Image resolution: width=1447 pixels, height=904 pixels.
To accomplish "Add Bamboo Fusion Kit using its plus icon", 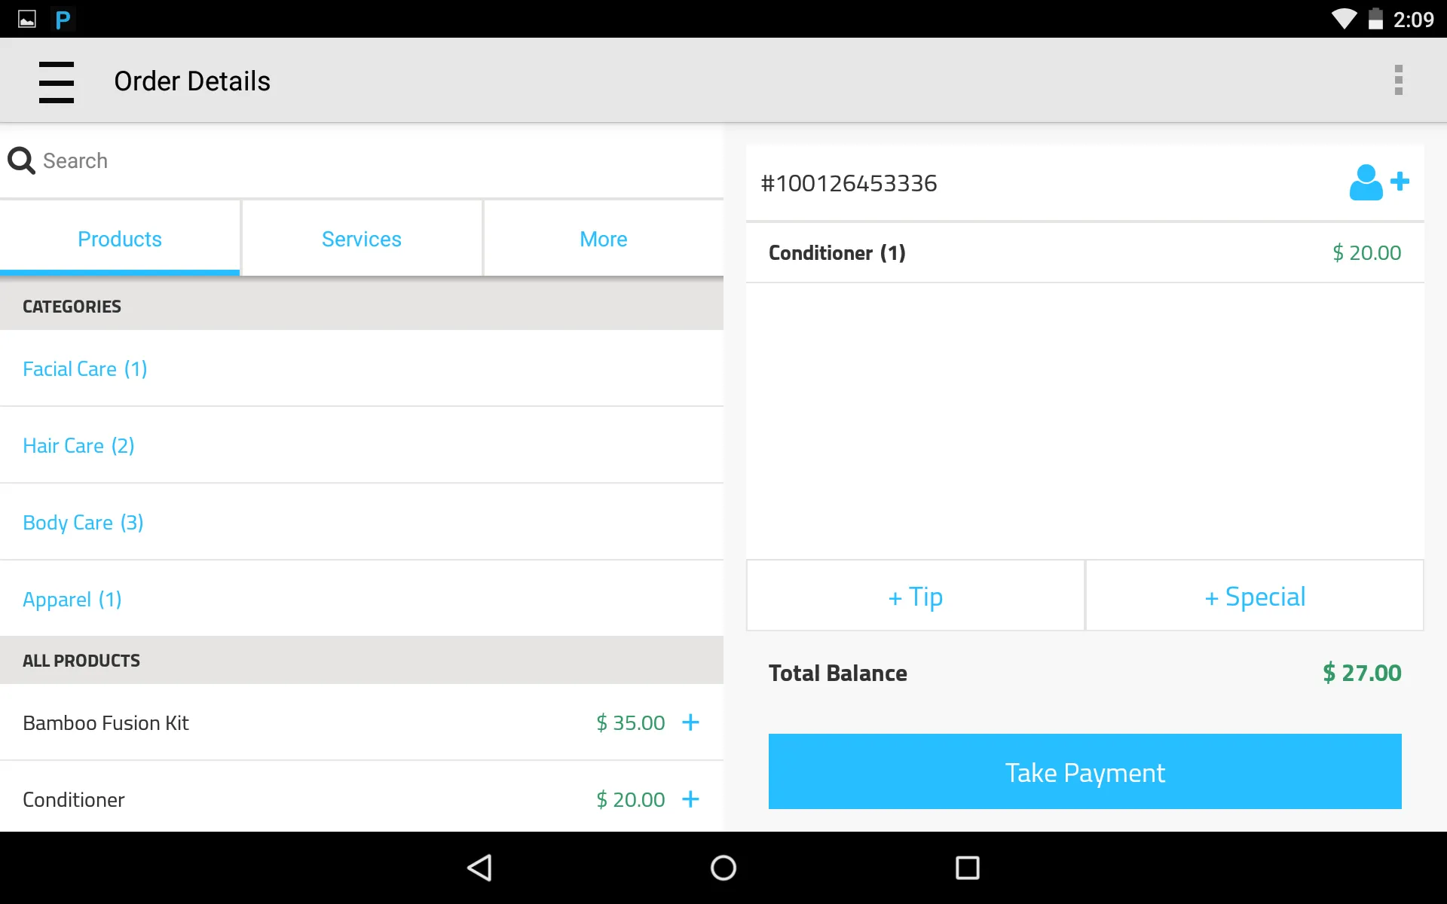I will [x=690, y=722].
